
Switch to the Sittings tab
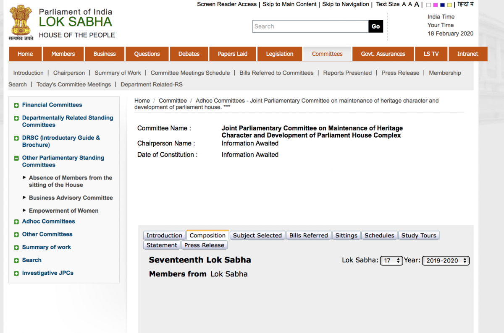coord(346,235)
